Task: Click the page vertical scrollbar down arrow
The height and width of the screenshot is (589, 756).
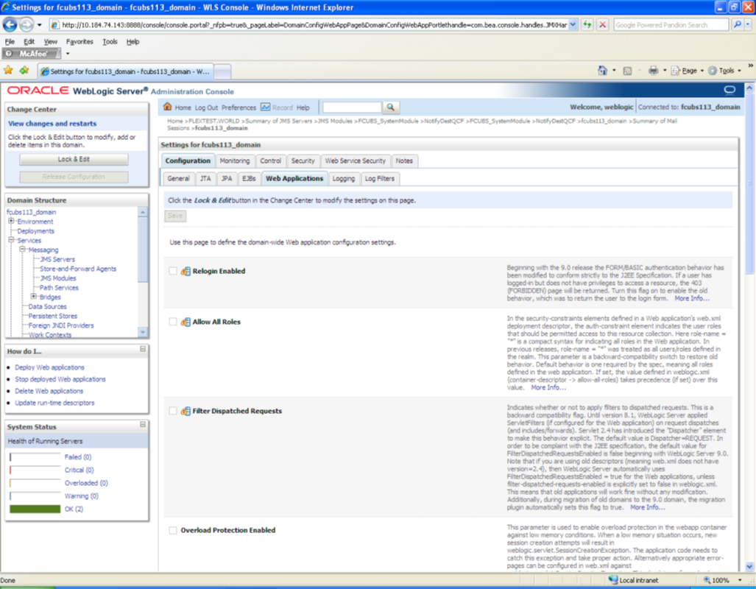Action: pos(749,567)
